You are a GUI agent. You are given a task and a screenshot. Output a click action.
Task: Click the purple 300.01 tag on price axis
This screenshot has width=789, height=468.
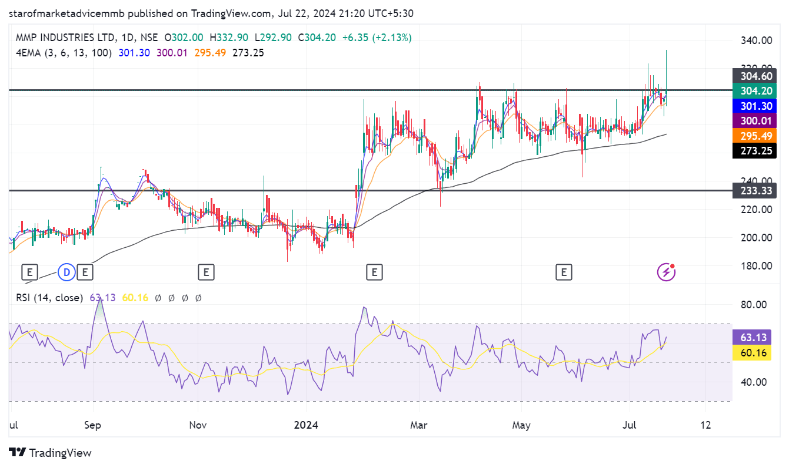[x=754, y=121]
